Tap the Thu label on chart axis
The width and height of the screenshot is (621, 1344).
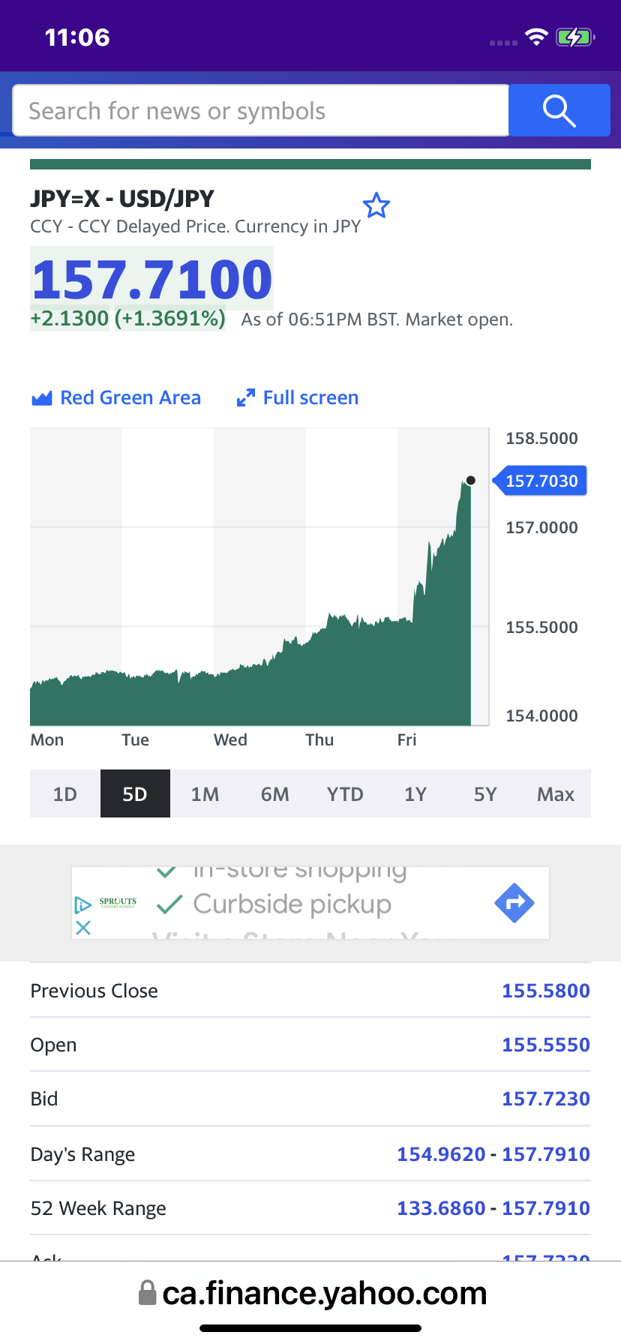coord(319,740)
